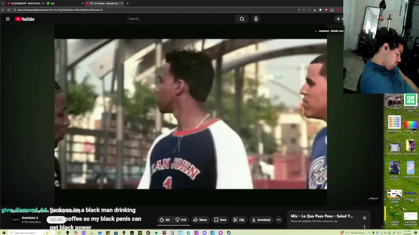
Task: Click the Mix - Lo Que Paso Paso playlist title
Action: click(322, 216)
